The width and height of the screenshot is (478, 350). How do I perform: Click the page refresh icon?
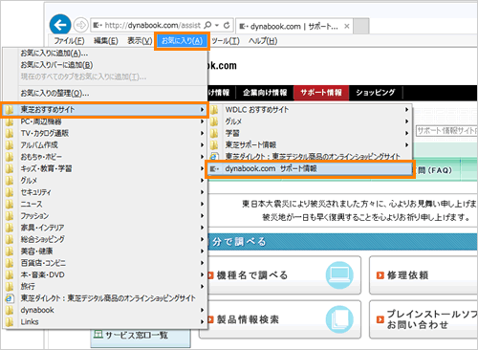click(x=227, y=25)
